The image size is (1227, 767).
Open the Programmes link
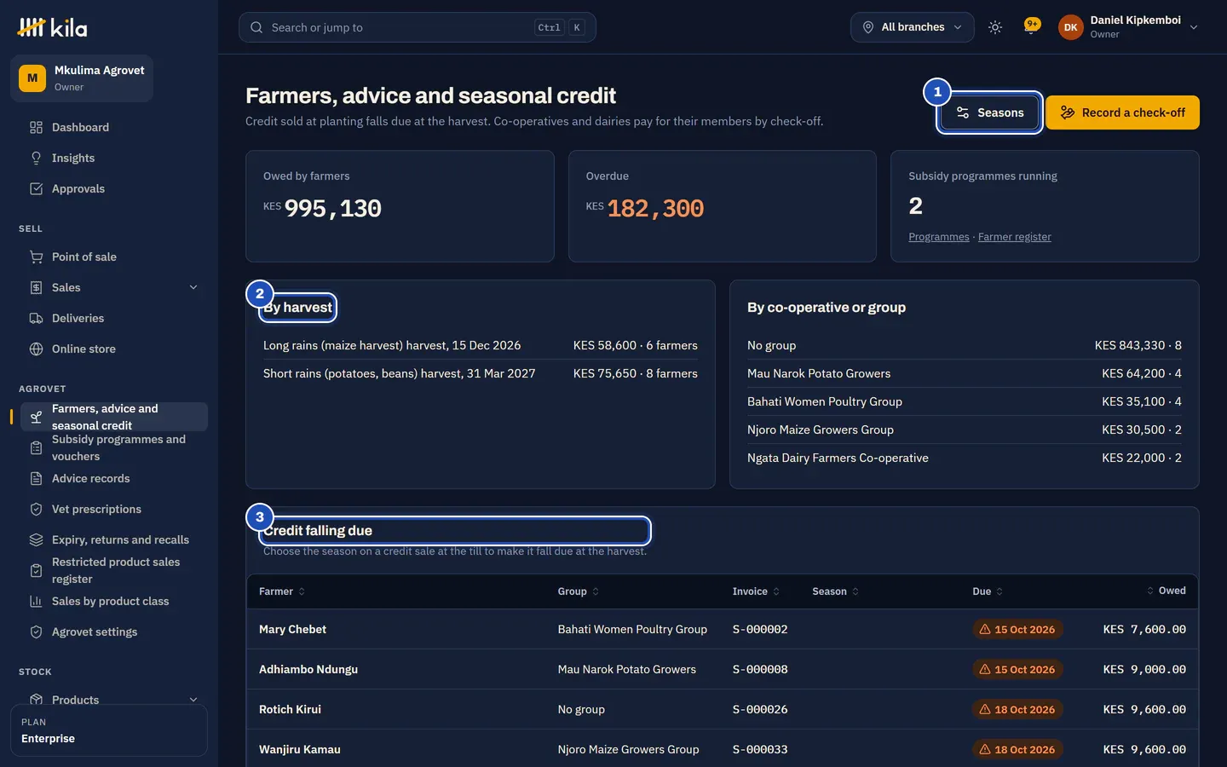938,237
